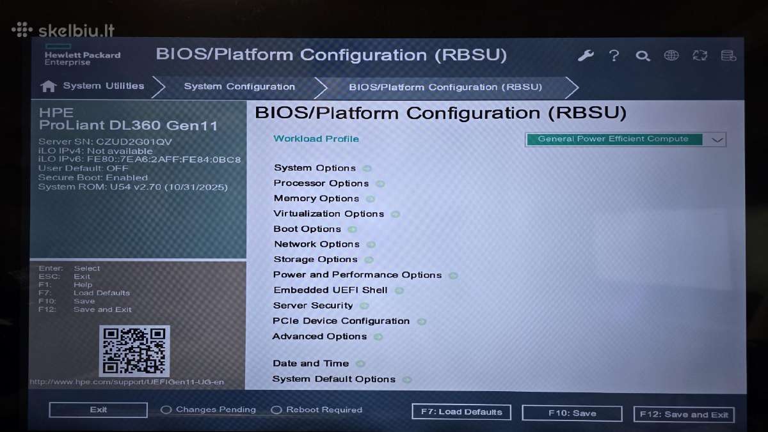This screenshot has height=432, width=768.
Task: Open Advanced Options menu
Action: point(319,336)
